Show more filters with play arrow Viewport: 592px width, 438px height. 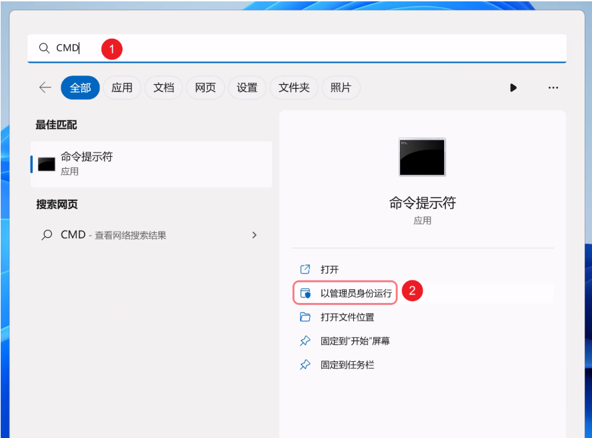(x=513, y=87)
